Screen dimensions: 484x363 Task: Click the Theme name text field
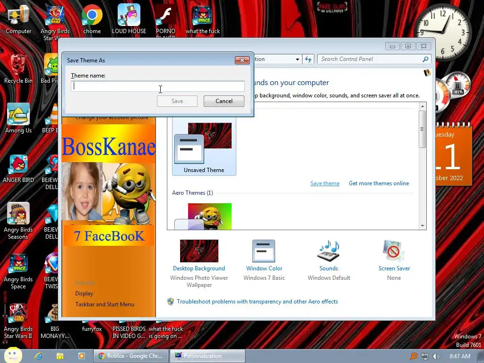[x=158, y=86]
